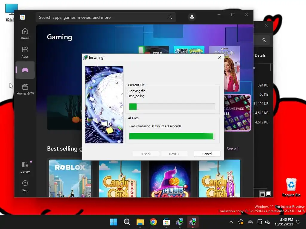Image resolution: width=306 pixels, height=229 pixels.
Task: Open the This PC desktop icon
Action: pos(10,12)
